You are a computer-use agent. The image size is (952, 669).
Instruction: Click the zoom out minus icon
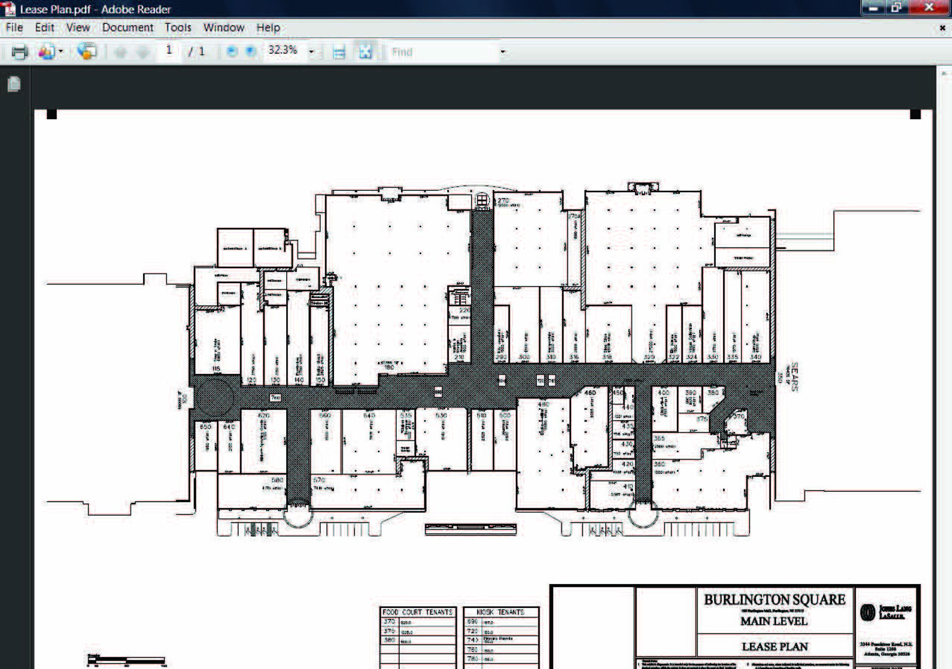(232, 52)
